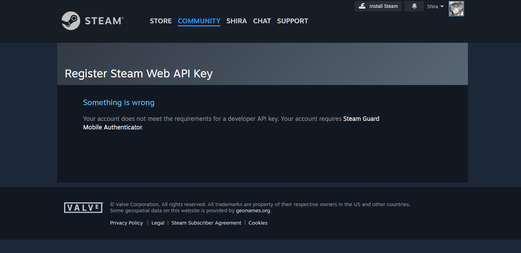The image size is (521, 253).
Task: Open the Legal link in footer
Action: (x=158, y=223)
